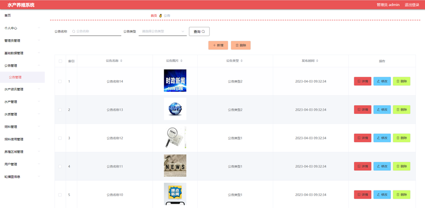Expand the 水质管理 sidebar menu

point(22,114)
